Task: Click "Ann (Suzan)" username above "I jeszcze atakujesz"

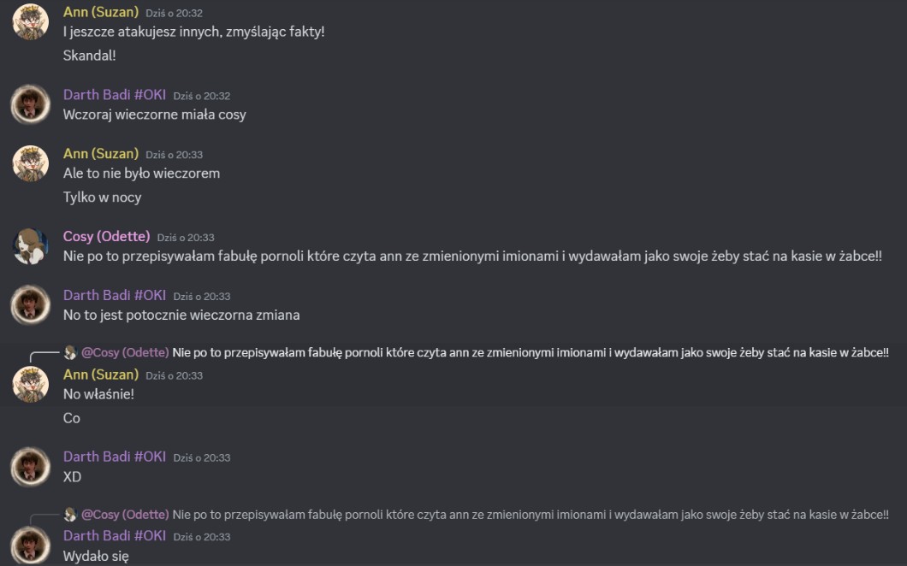Action: 100,12
